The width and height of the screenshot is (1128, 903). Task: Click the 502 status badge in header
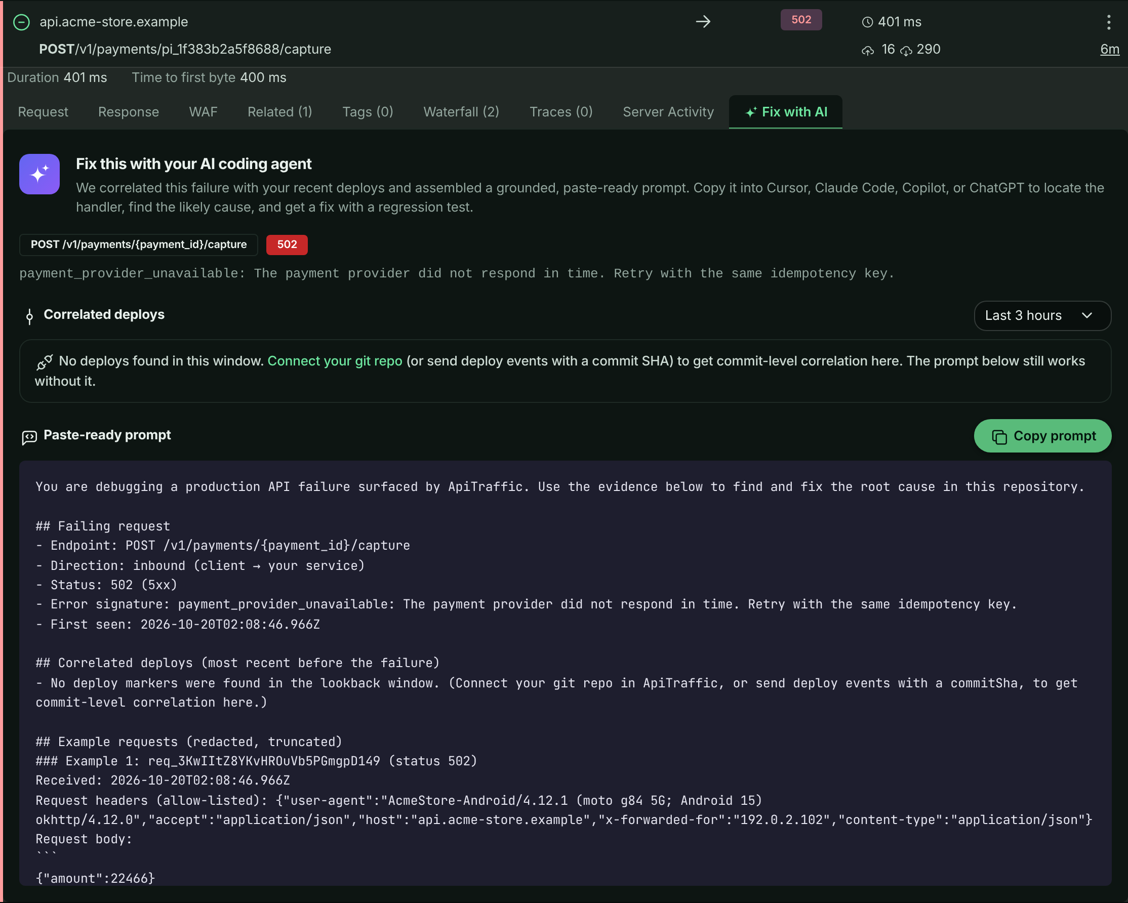point(801,20)
